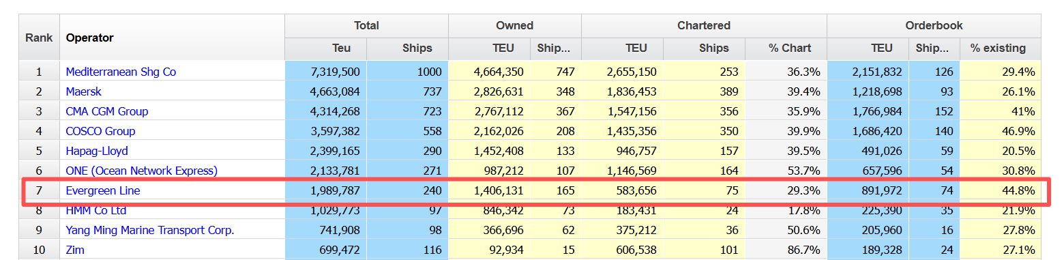Open Yang Ming Marine Transport Corp. link

pyautogui.click(x=150, y=230)
